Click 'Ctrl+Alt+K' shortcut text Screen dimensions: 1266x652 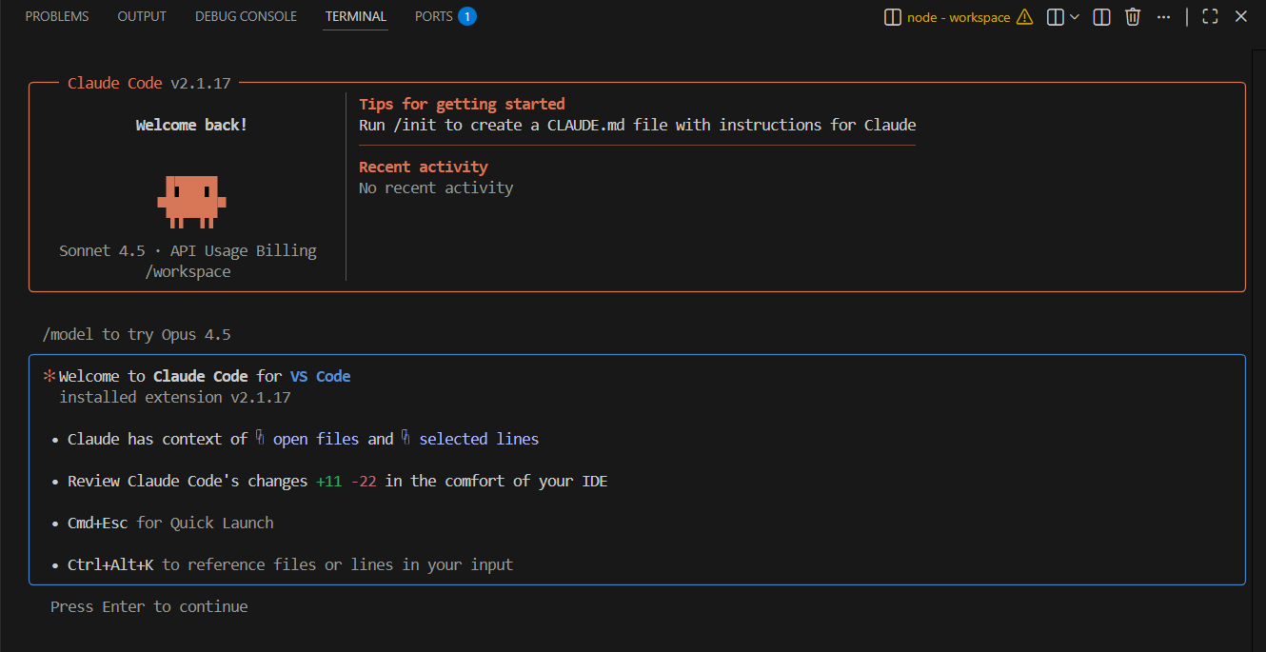click(x=110, y=564)
